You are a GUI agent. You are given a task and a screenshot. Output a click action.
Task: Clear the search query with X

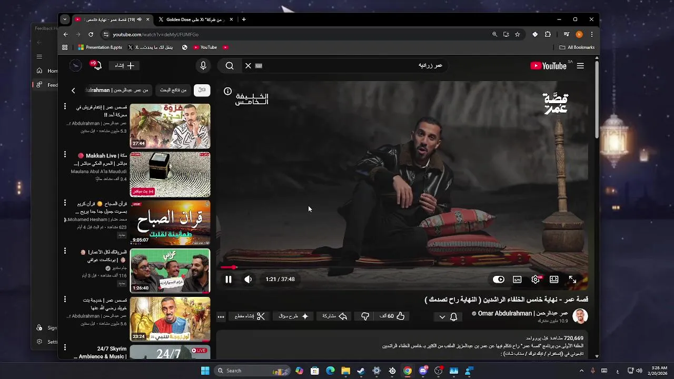pos(248,66)
